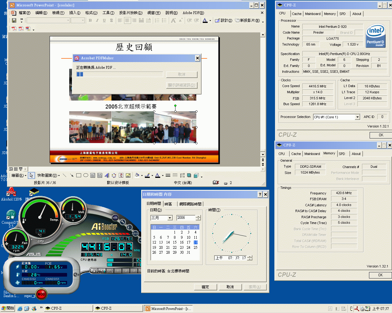Select the Arrow drawing tool
This screenshot has height=313, width=392.
71,175
